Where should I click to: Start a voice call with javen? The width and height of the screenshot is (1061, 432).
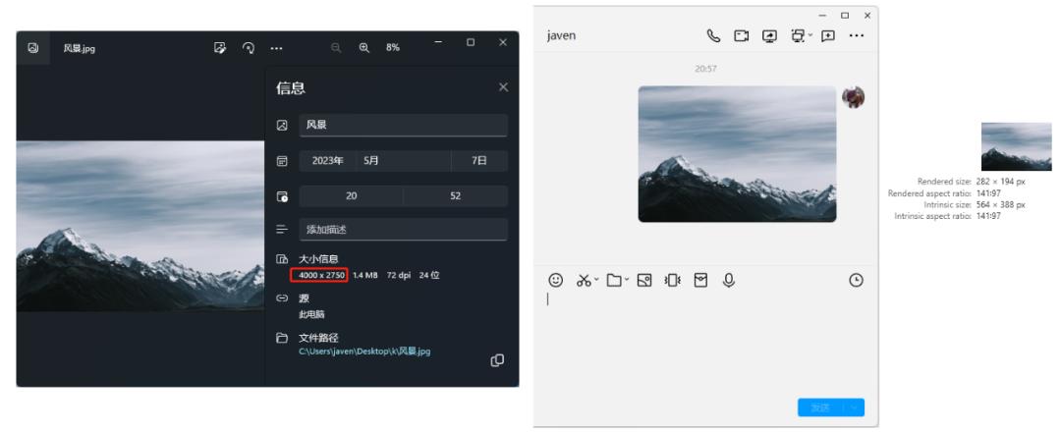[x=713, y=35]
